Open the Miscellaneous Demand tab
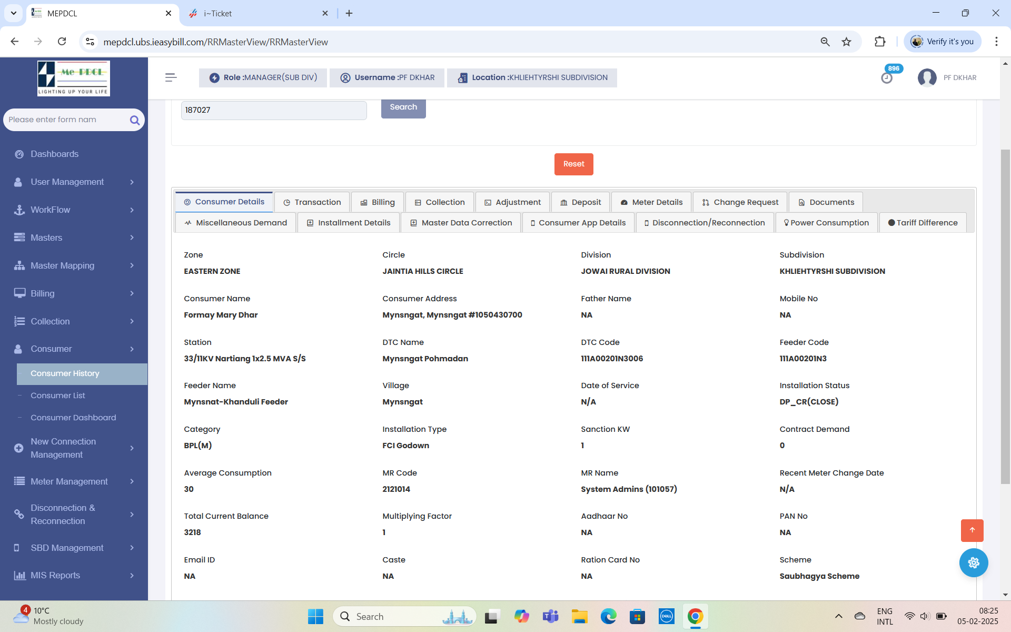This screenshot has height=632, width=1011. click(235, 223)
